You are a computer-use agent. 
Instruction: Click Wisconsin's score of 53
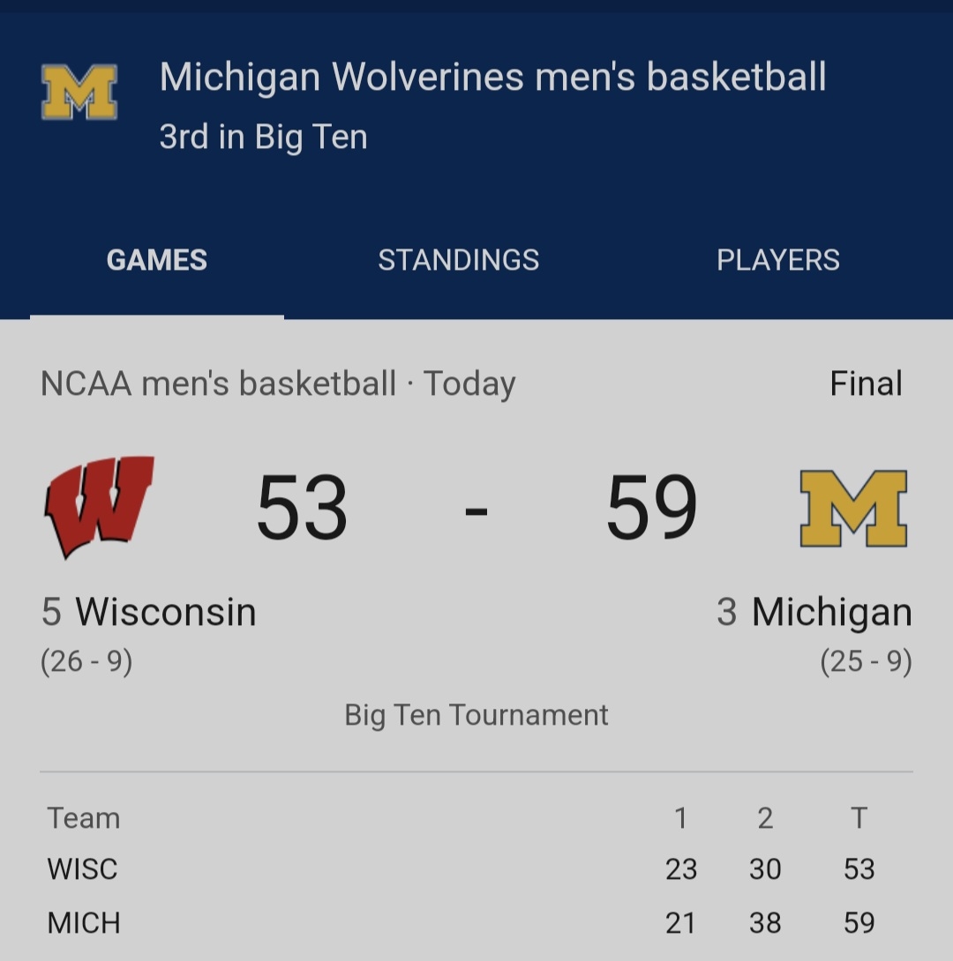tap(302, 508)
